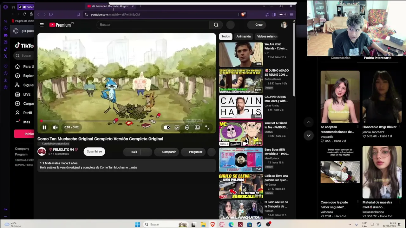Enter fullscreen in the video player
The image size is (406, 228).
(x=207, y=127)
